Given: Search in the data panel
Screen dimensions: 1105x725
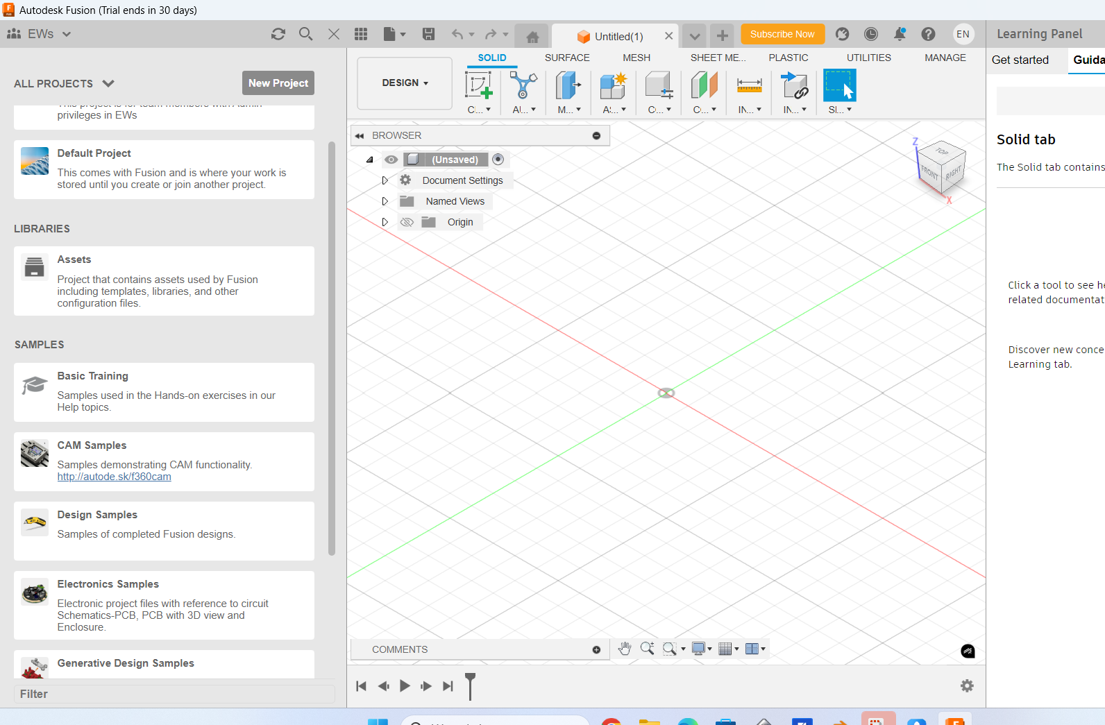Looking at the screenshot, I should coord(306,34).
